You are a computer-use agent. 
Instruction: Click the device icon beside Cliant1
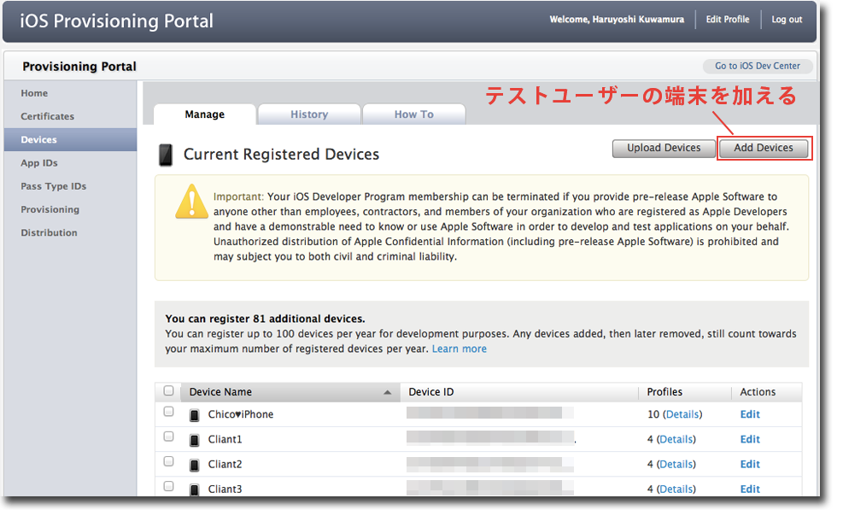(x=194, y=440)
